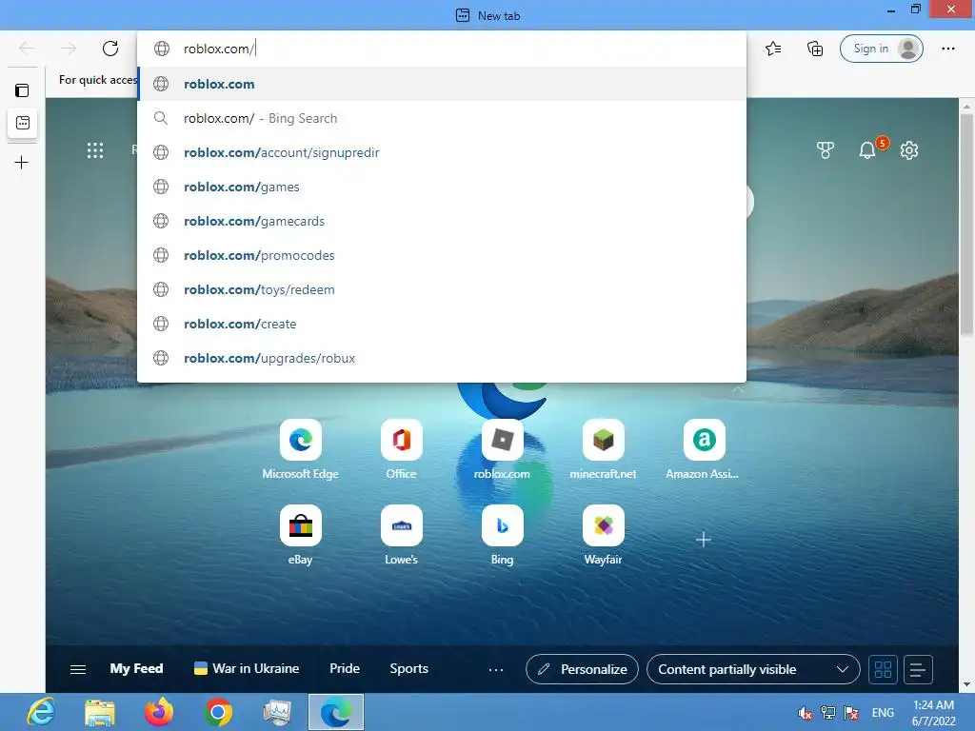Viewport: 975px width, 731px height.
Task: Select roblox.com/account/signupredir suggestion
Action: pos(442,152)
